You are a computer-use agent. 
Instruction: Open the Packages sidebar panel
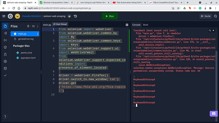(x=5, y=47)
